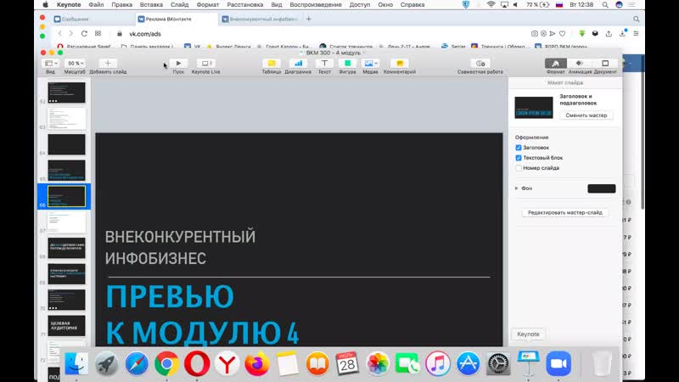This screenshot has width=679, height=382.
Task: Switch to the Формат inspector tab
Action: 556,63
